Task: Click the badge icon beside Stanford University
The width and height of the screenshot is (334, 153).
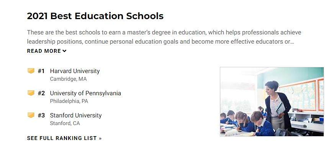Action: 31,115
